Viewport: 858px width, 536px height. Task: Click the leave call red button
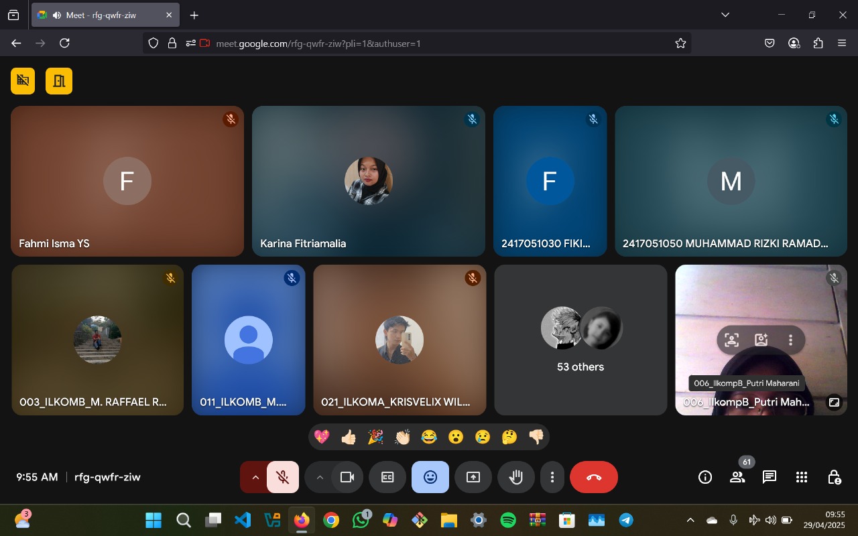[593, 477]
